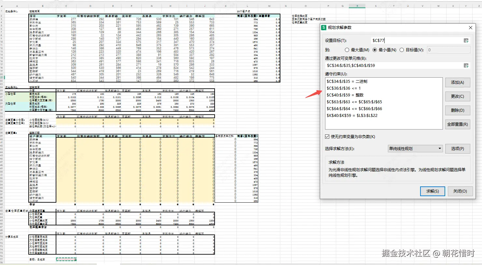Select column F header in spreadsheet
The image size is (482, 265).
pyautogui.click(x=131, y=6)
